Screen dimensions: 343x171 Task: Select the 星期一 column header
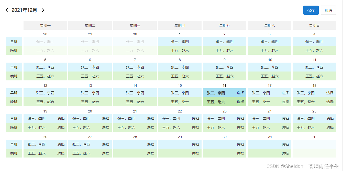pos(45,25)
